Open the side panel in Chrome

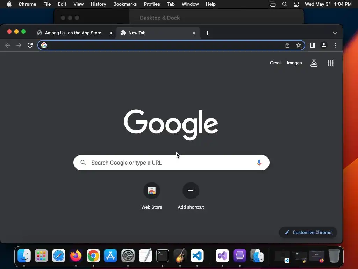[313, 45]
